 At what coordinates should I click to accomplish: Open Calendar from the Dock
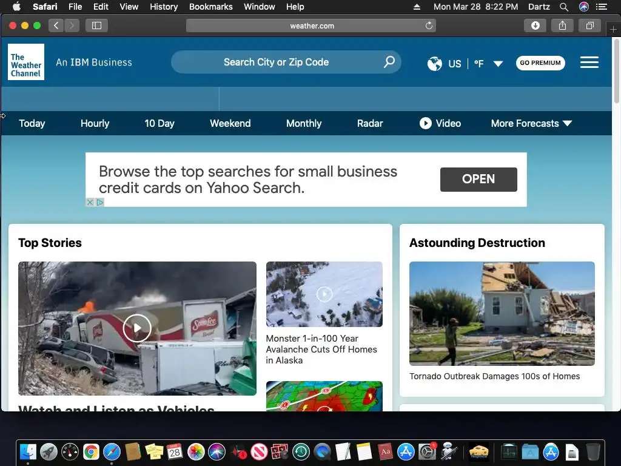click(x=175, y=451)
